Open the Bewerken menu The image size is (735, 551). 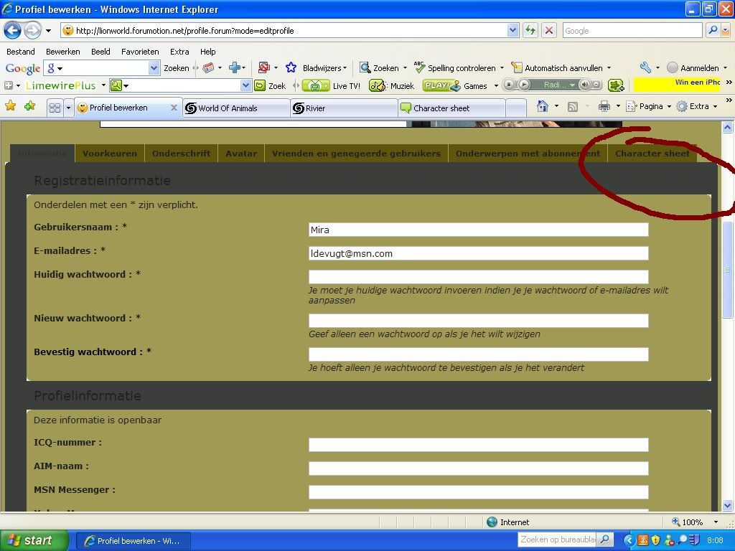tap(63, 52)
